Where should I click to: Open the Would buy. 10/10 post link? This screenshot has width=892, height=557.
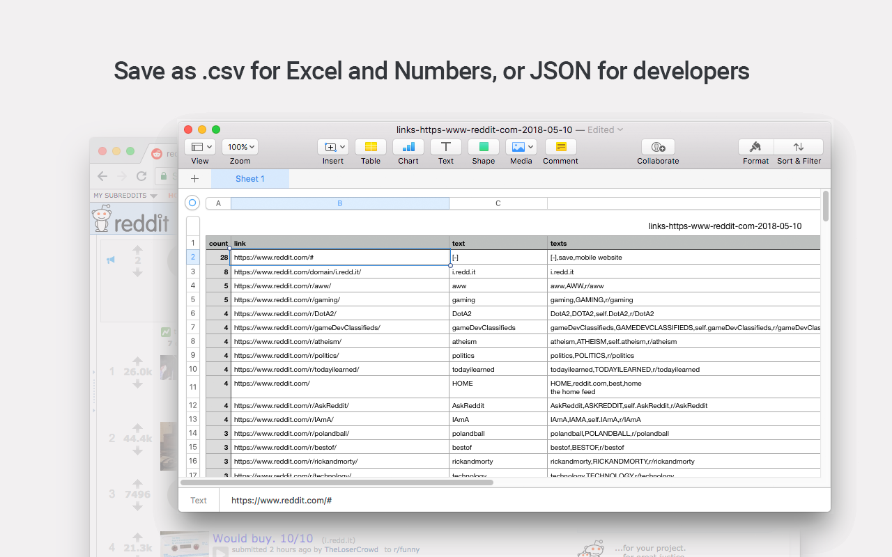263,538
